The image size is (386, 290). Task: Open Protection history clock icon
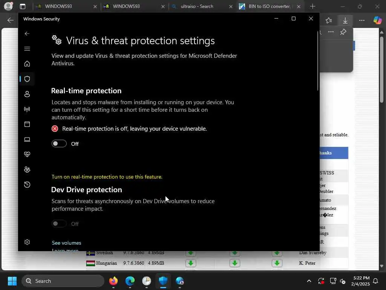point(27,184)
